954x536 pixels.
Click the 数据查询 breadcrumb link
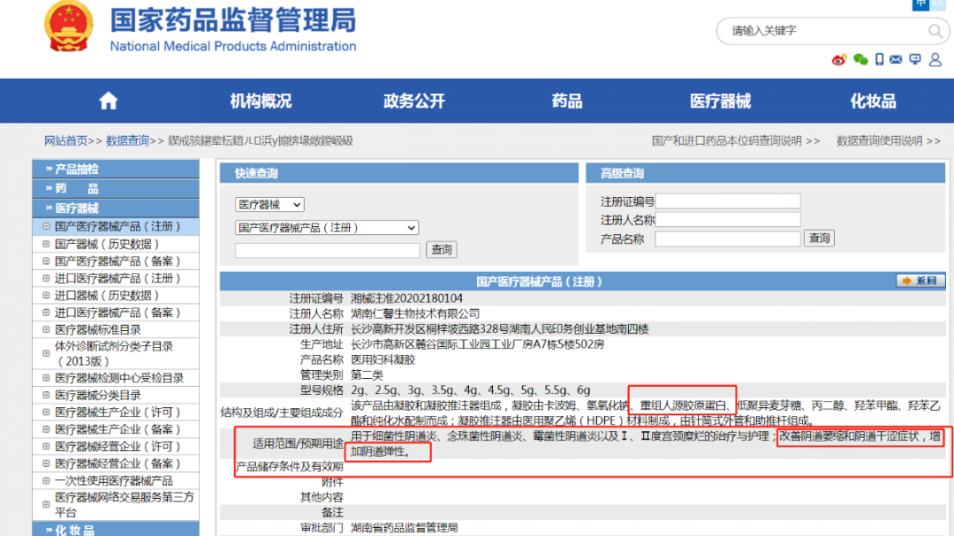coord(127,140)
